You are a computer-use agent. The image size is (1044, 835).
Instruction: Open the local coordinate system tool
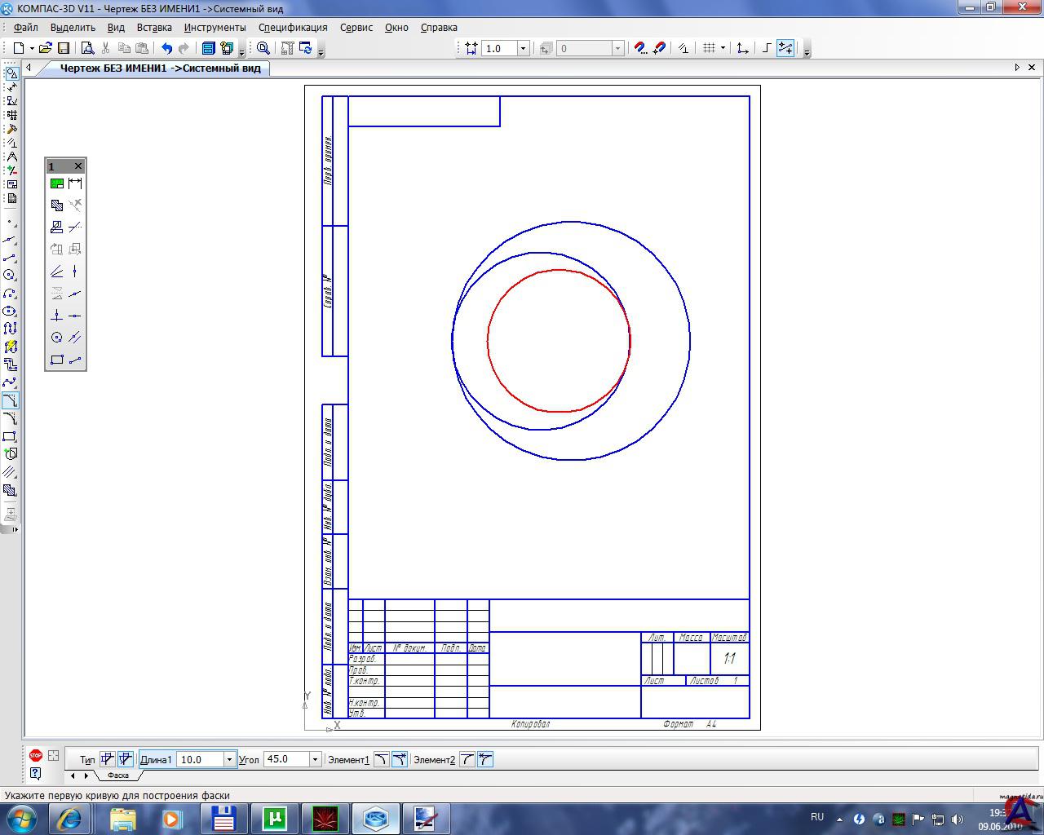[x=742, y=49]
